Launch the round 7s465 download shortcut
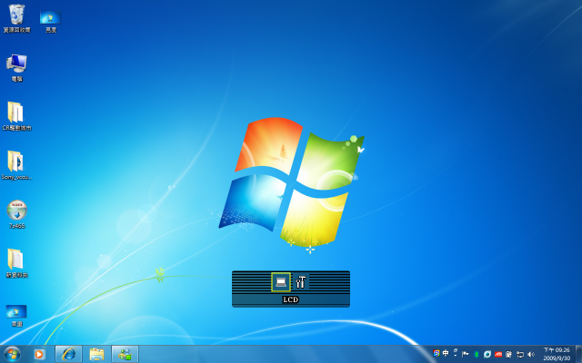 coord(16,214)
